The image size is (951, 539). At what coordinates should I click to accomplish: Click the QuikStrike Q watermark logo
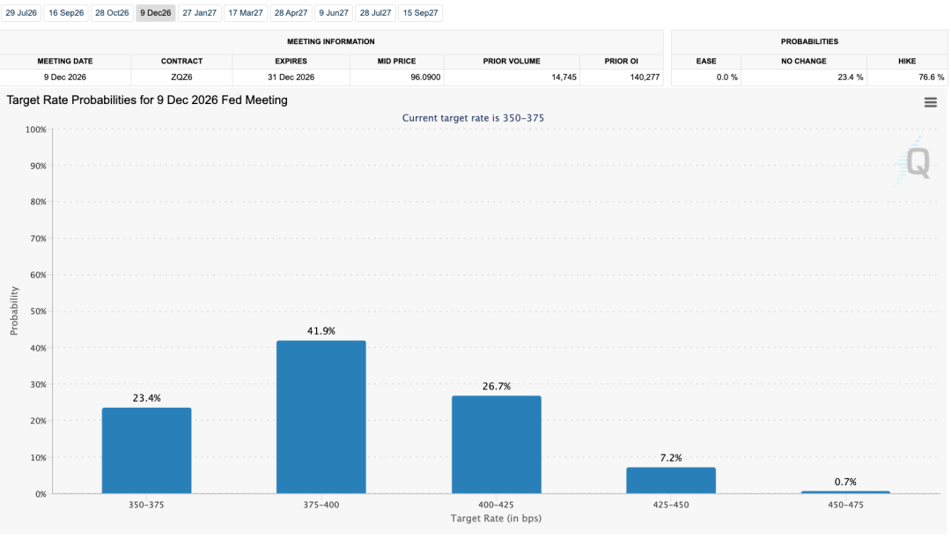913,160
